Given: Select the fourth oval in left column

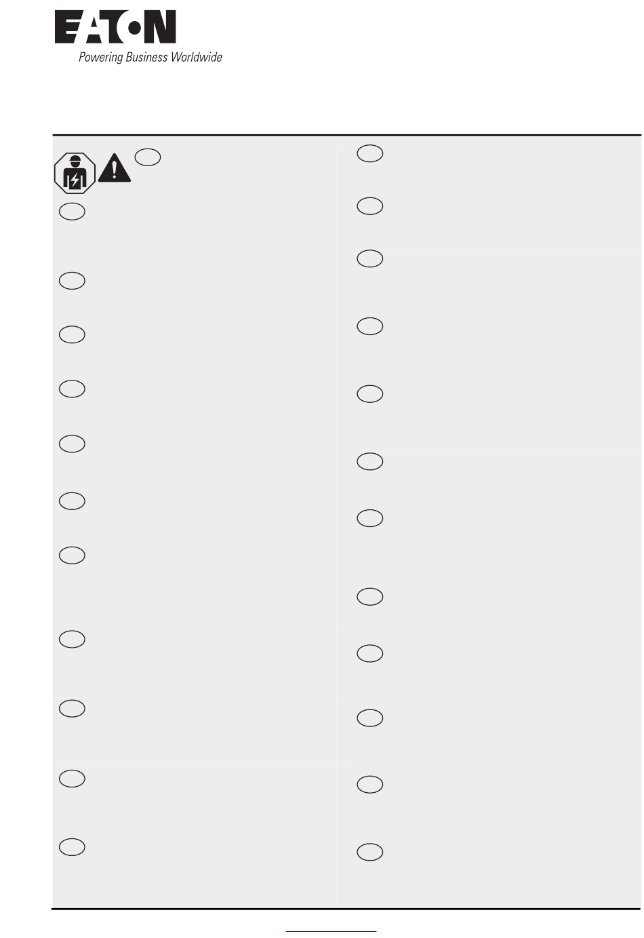Looking at the screenshot, I should pos(72,389).
